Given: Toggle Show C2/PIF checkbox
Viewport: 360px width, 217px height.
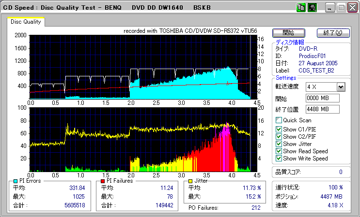Looking at the screenshot, I should [279, 136].
